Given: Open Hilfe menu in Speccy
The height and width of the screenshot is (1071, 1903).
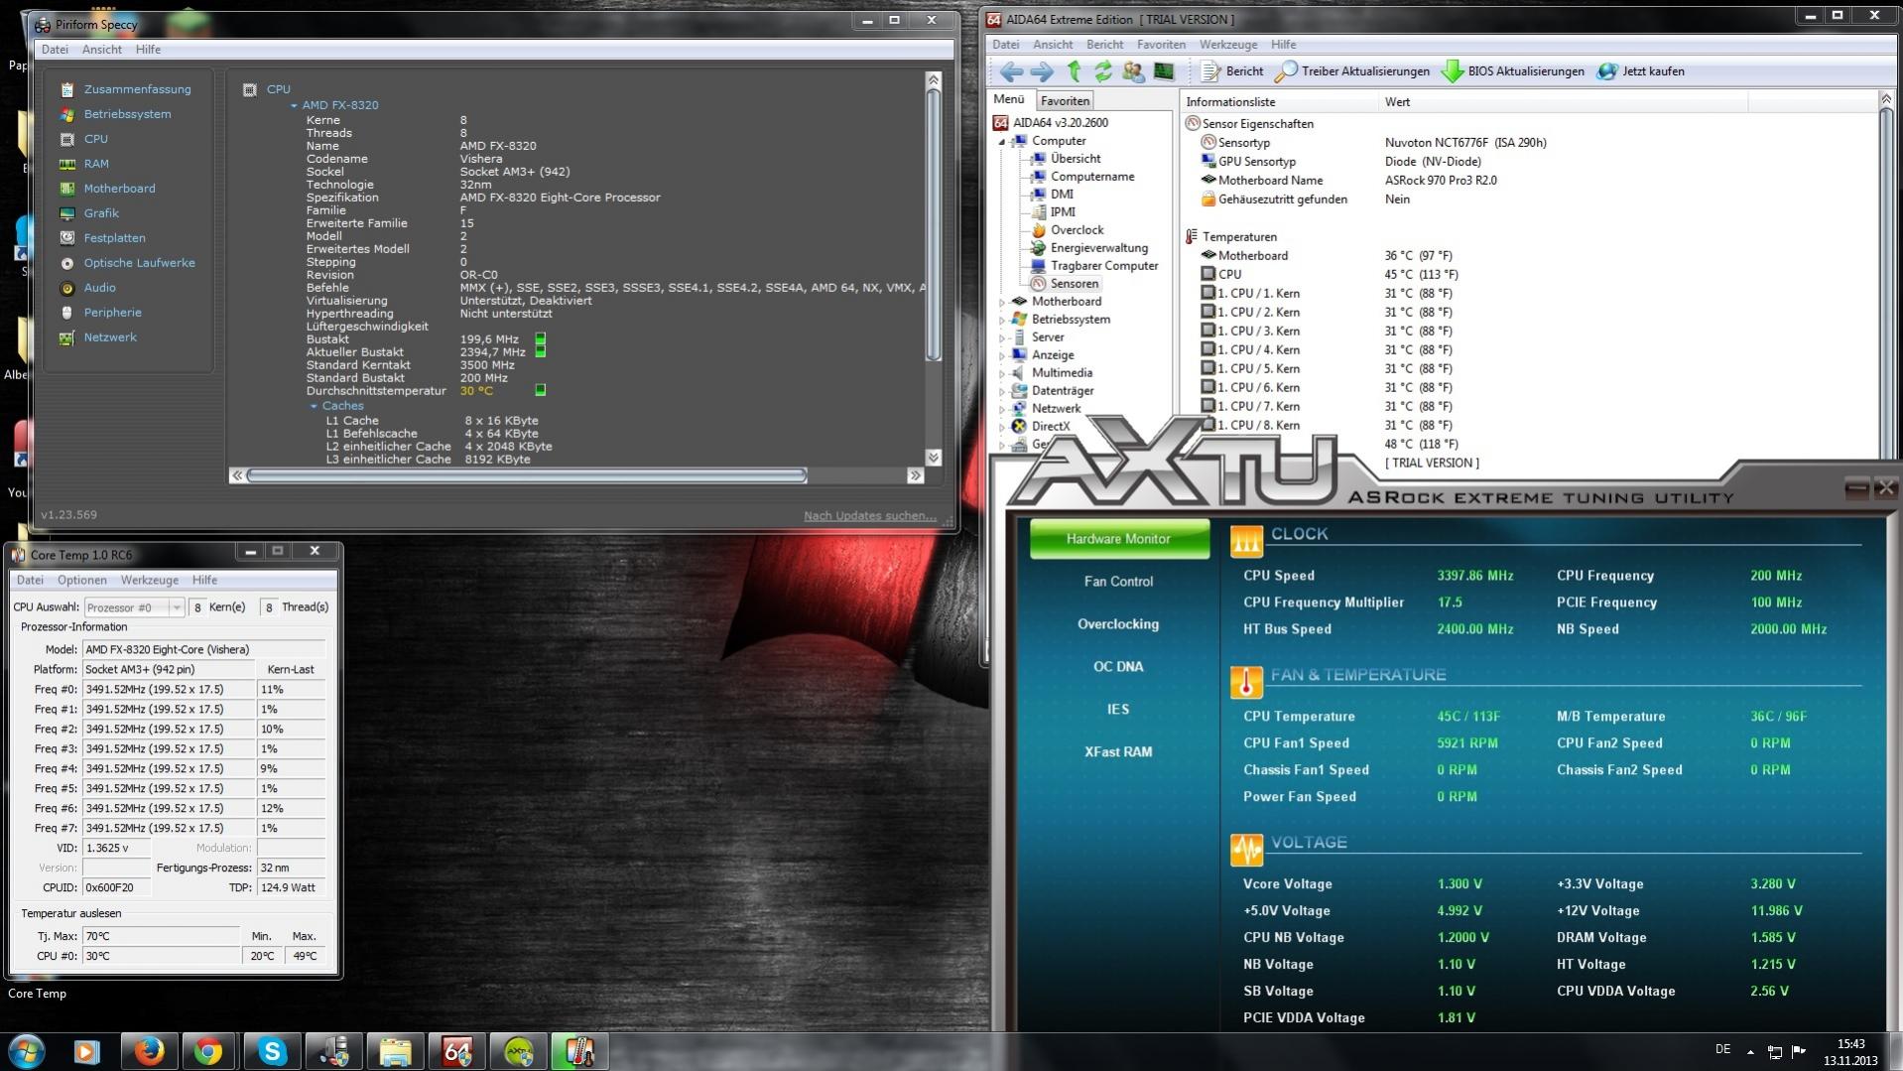Looking at the screenshot, I should (148, 50).
